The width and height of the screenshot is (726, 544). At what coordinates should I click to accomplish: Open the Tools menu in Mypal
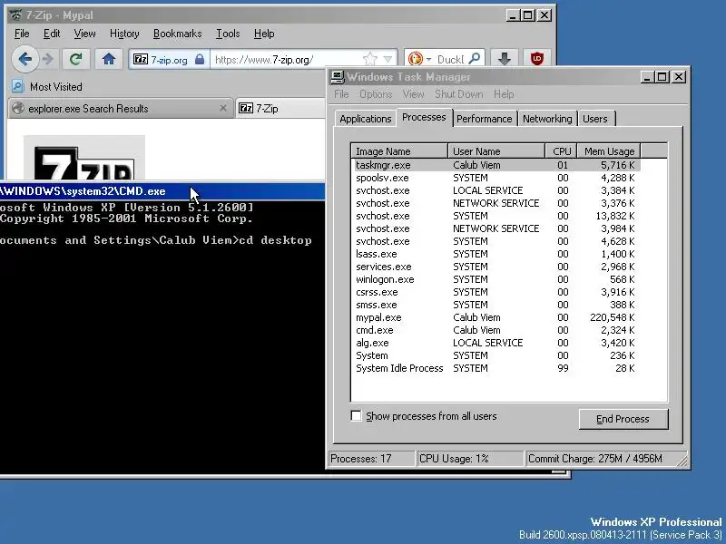coord(228,34)
